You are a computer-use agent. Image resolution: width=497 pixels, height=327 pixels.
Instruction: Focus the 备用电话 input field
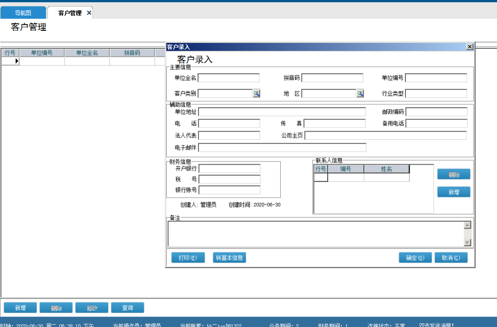436,124
